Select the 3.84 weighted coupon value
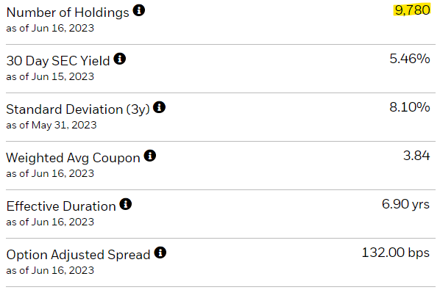This screenshot has height=290, width=440. [416, 156]
